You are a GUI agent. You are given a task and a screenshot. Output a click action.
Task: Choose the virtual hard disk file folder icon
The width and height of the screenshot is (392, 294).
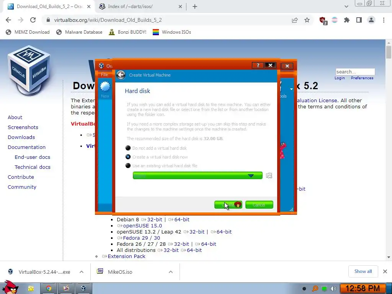269,175
